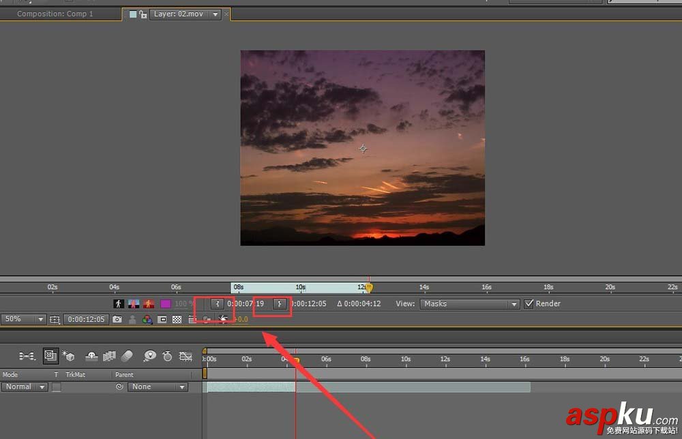The width and height of the screenshot is (682, 439).
Task: Click the parent pick whip spiral icon
Action: 119,387
